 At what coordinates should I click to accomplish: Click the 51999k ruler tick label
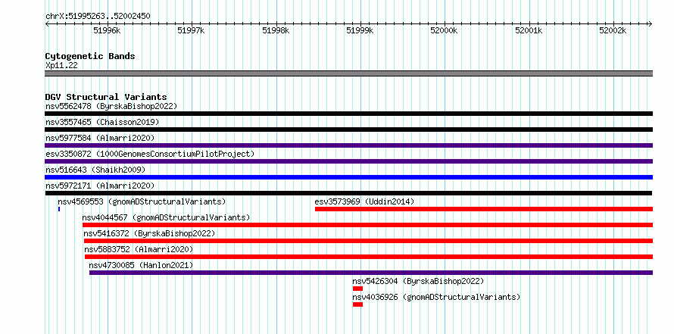point(360,31)
